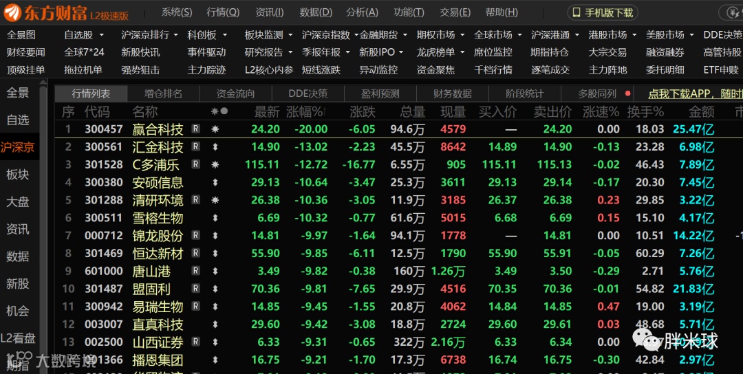Viewport: 743px width, 374px height.
Task: Open 财经要闻 in the toolbar
Action: coord(25,52)
